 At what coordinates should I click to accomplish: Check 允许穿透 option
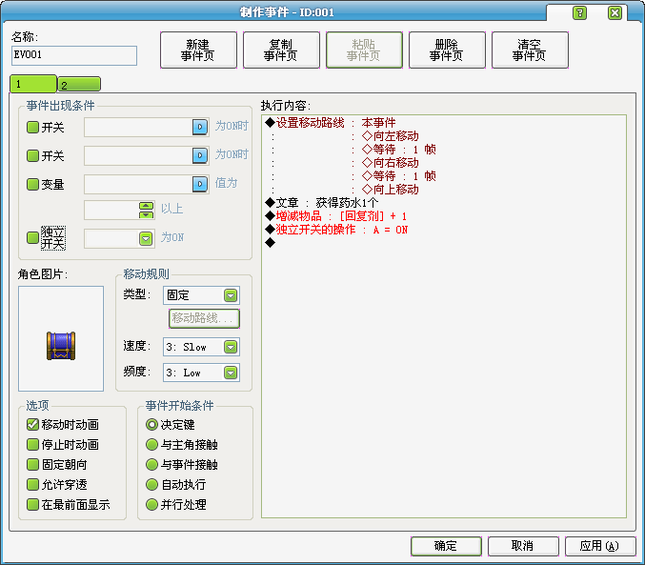click(x=32, y=484)
